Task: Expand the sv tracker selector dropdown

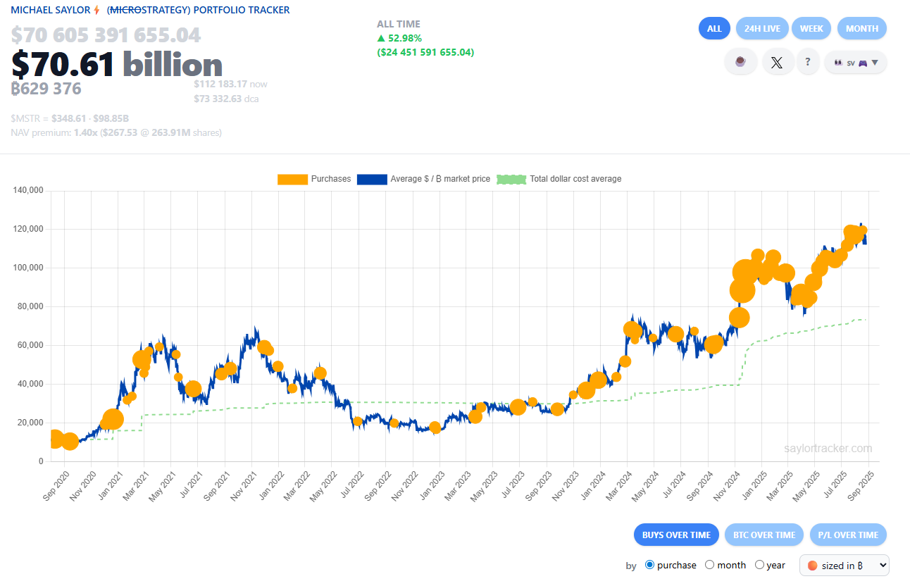Action: click(856, 62)
